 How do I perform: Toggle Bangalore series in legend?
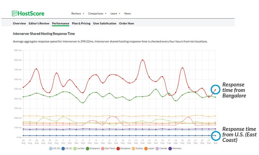coord(123,148)
